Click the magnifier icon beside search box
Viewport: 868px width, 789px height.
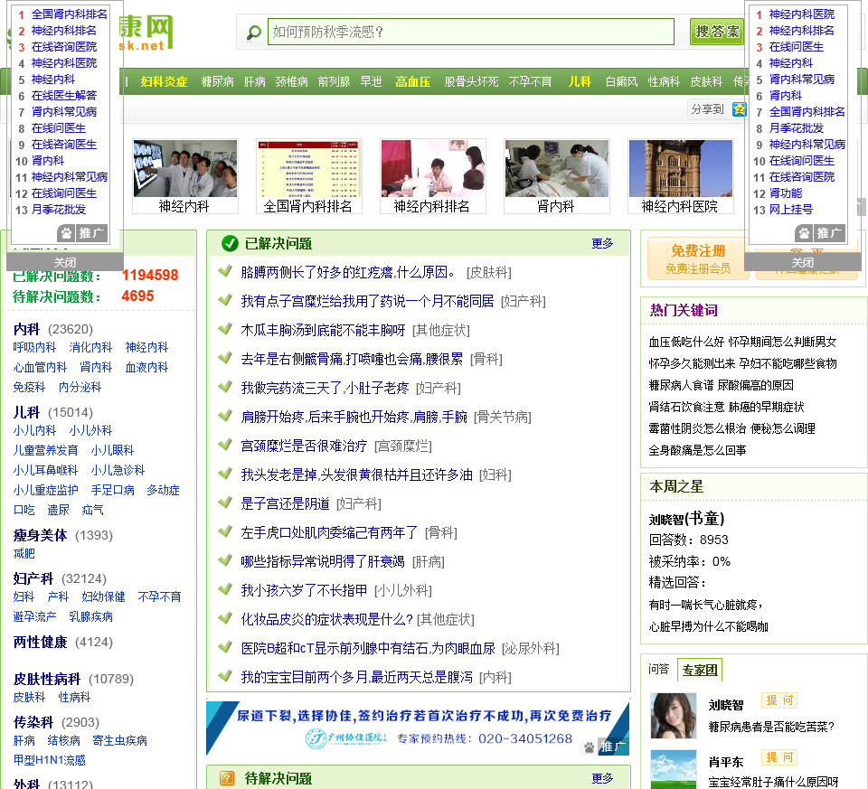[253, 33]
